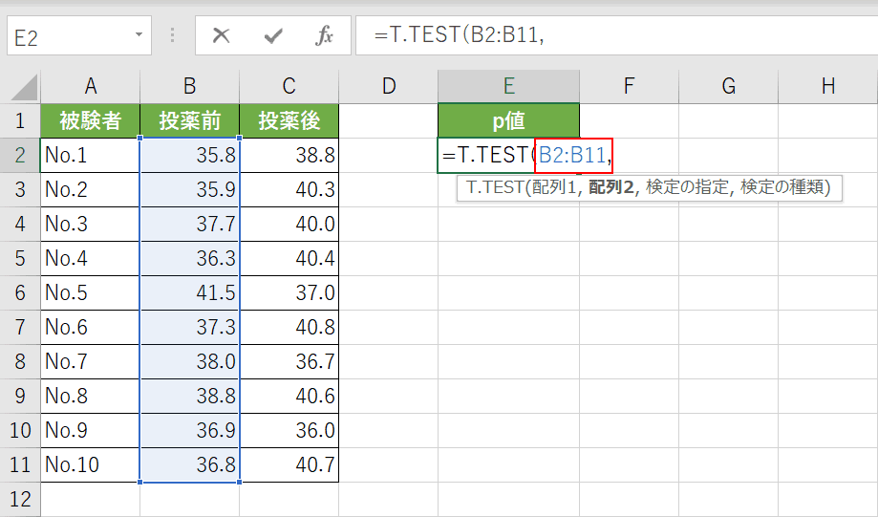
Task: Select all cells via corner triangle
Action: pyautogui.click(x=22, y=87)
